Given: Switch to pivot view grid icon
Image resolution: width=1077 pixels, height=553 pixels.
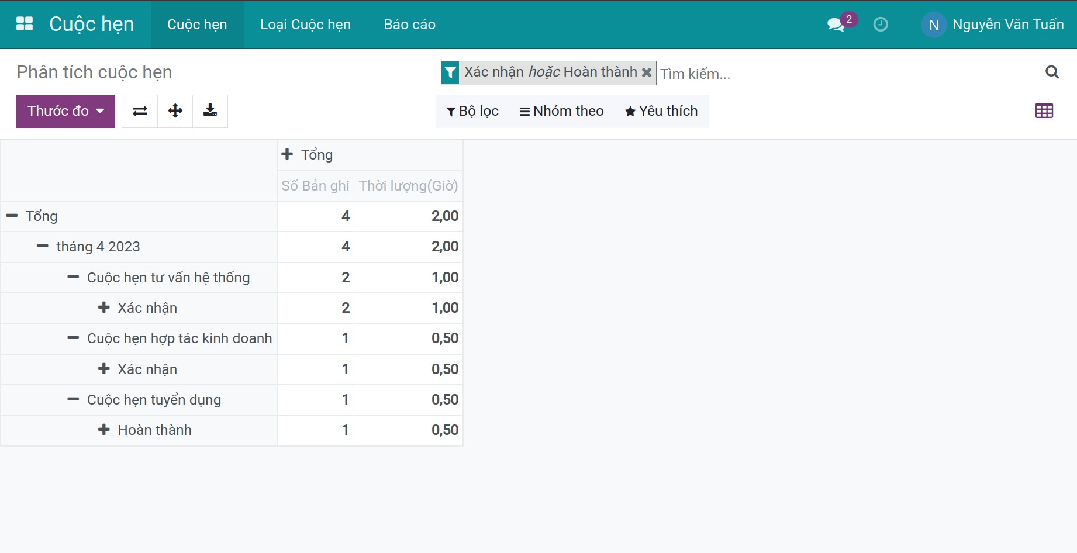Looking at the screenshot, I should point(1044,111).
